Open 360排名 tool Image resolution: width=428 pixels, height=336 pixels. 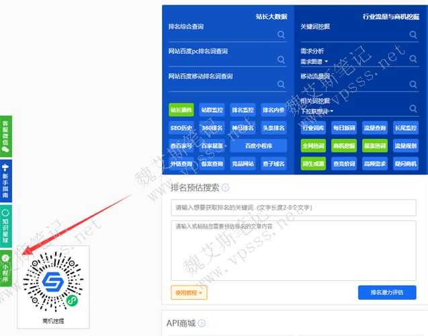point(212,128)
